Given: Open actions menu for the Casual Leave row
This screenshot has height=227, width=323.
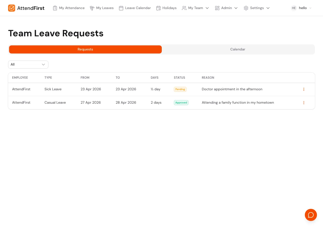Looking at the screenshot, I should coord(304,103).
